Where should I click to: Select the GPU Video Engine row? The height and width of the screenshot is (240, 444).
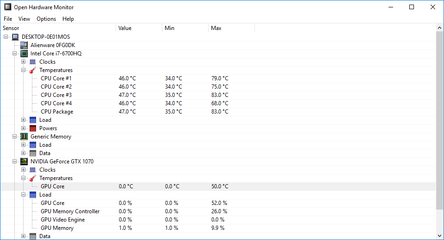tap(218, 220)
